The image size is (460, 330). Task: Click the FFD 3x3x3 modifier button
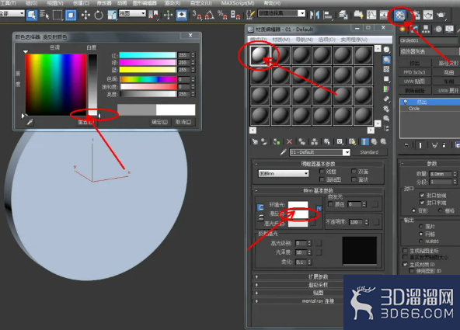pos(414,72)
